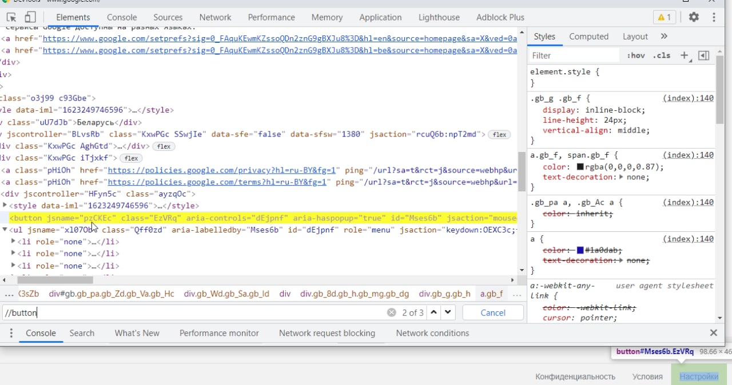732x385 pixels.
Task: Clear the //button search field
Action: point(391,312)
